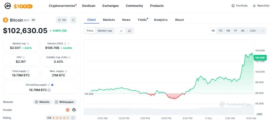Click the 95.92K opening price marker
Viewport: 270px width, 120px height.
coord(89,93)
